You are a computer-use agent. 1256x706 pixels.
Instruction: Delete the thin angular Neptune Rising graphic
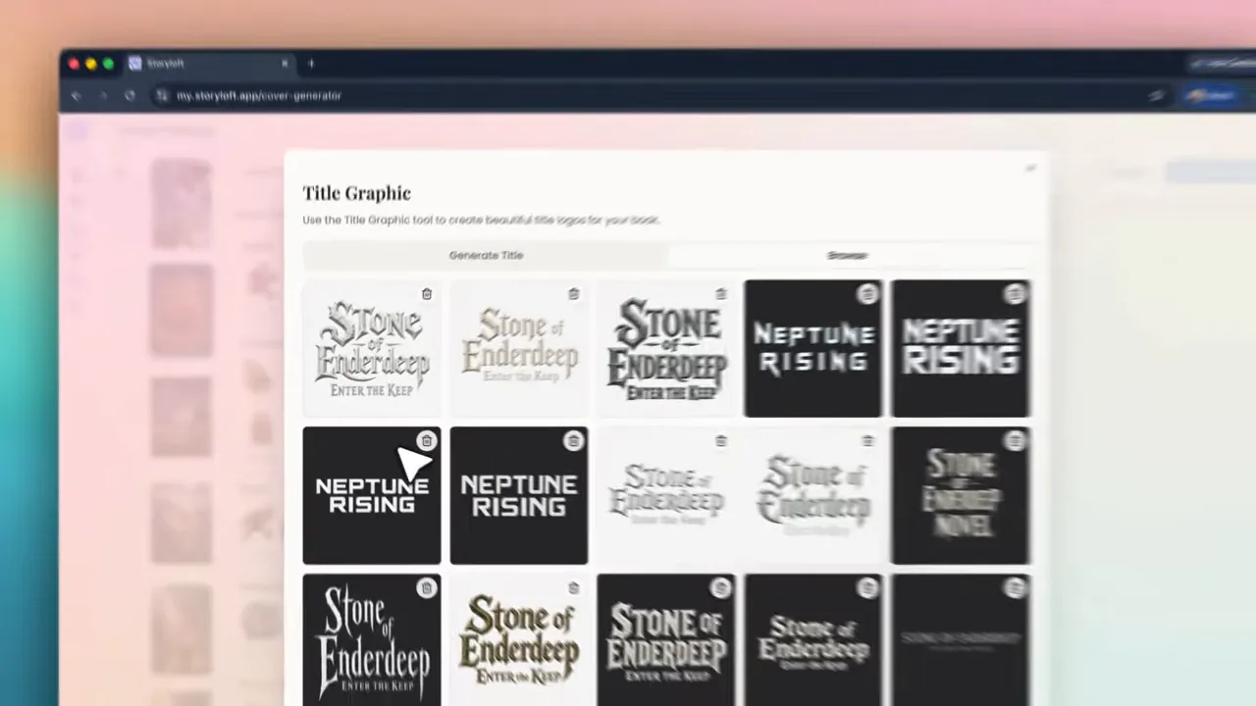(x=867, y=293)
